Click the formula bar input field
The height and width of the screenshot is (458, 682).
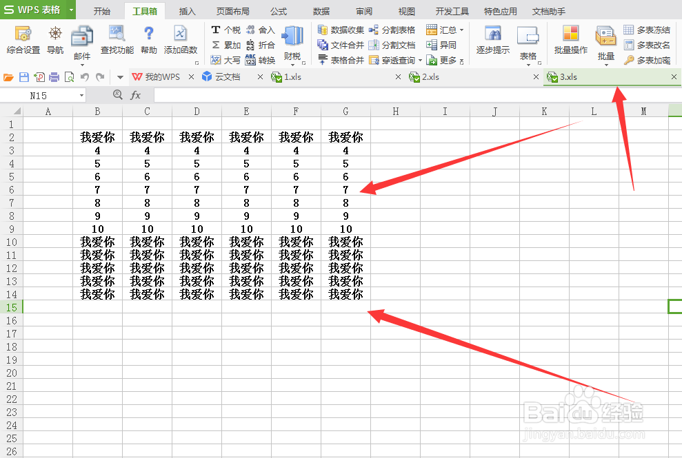coord(418,95)
